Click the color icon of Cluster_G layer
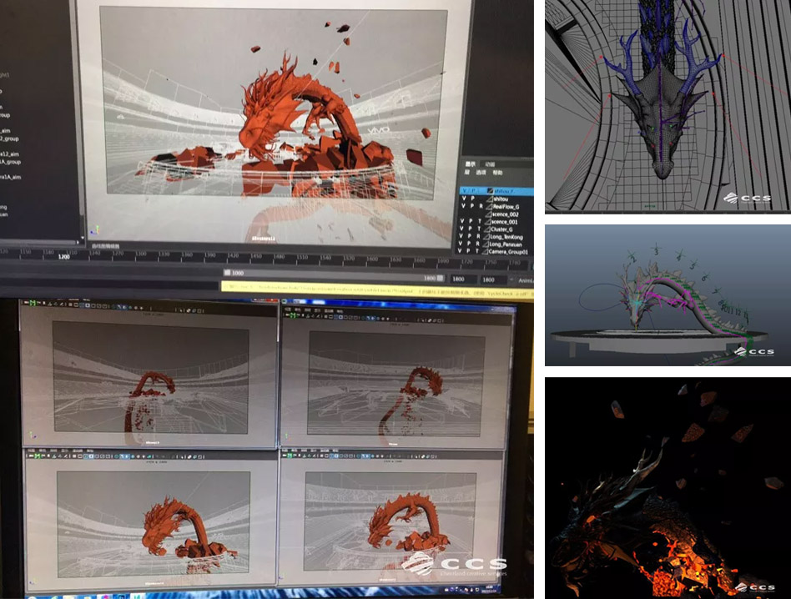 point(487,229)
